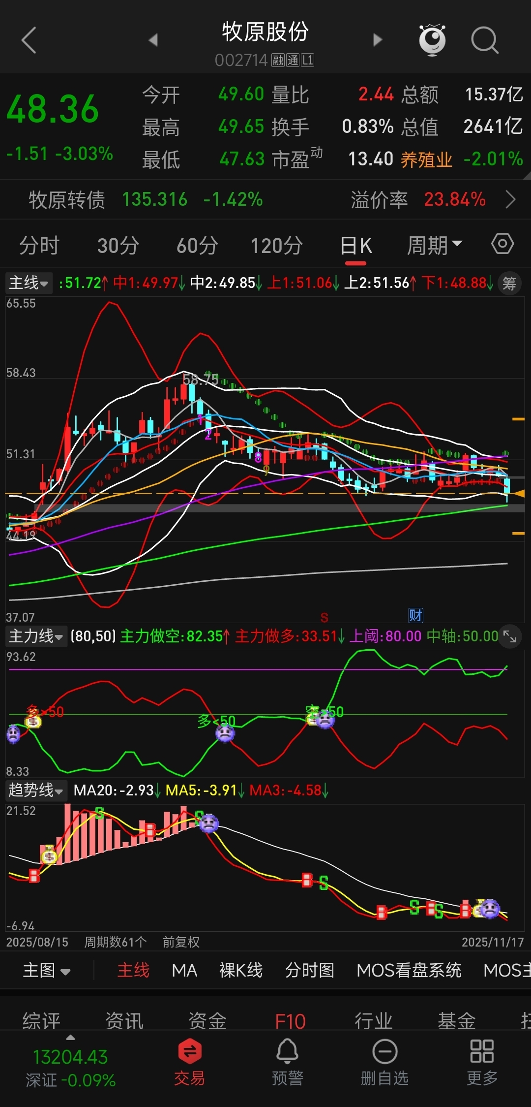Screen dimensions: 531x1107
Task: Expand quote details corner triangle
Action: pos(527,175)
